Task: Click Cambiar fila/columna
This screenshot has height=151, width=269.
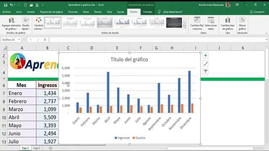Action: tap(197, 23)
